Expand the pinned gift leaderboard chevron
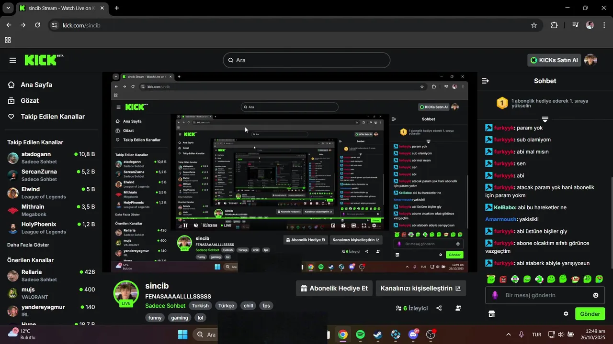This screenshot has height=344, width=613. [x=545, y=119]
